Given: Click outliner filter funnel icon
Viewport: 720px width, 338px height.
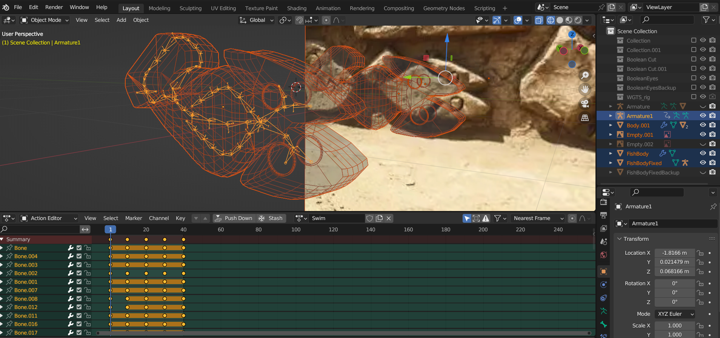Looking at the screenshot, I should tap(706, 20).
